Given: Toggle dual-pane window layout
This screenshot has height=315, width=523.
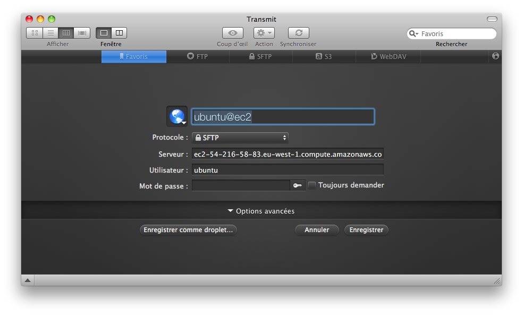Looking at the screenshot, I should point(120,32).
